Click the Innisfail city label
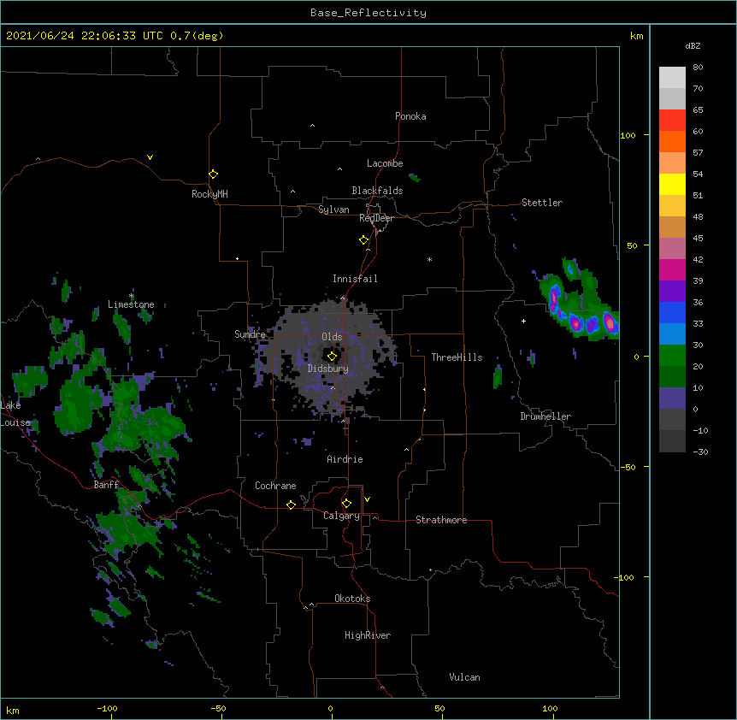 355,279
